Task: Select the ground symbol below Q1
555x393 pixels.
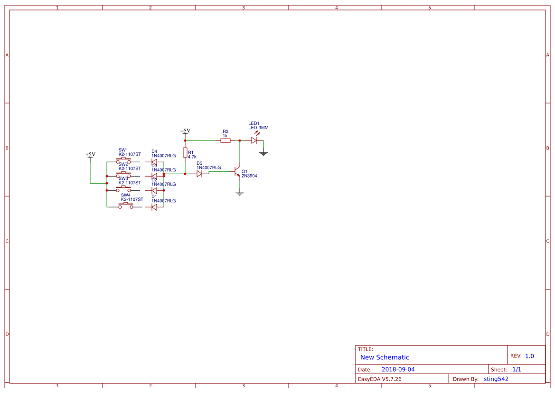Action: [x=240, y=193]
